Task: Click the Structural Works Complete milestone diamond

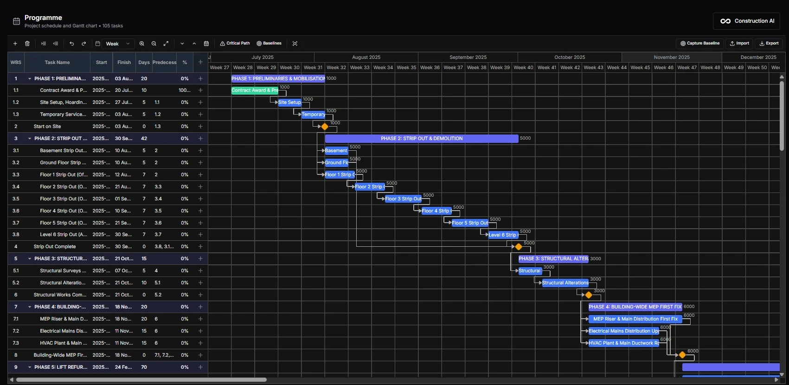Action: pos(589,295)
